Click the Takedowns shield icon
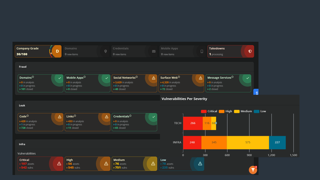The height and width of the screenshot is (180, 320). point(250,51)
